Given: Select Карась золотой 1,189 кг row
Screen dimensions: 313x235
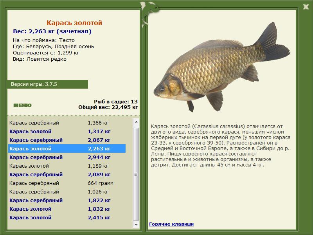Looking at the screenshot, I should click(x=67, y=166).
